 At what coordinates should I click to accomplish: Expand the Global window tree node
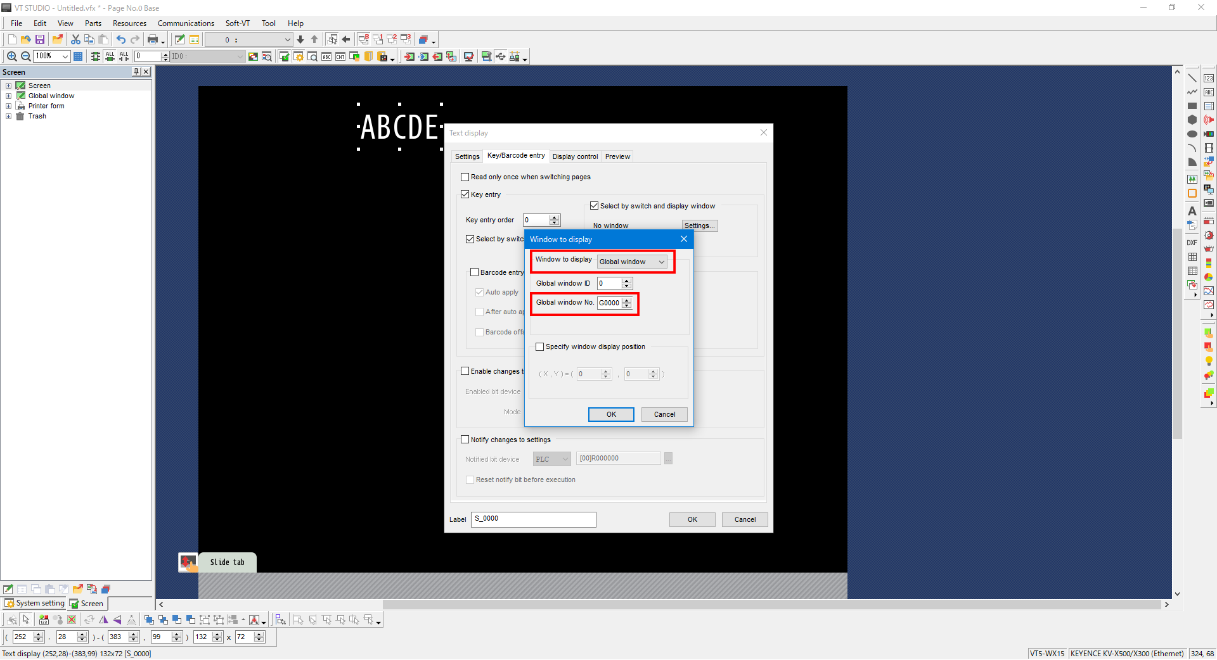click(x=9, y=96)
